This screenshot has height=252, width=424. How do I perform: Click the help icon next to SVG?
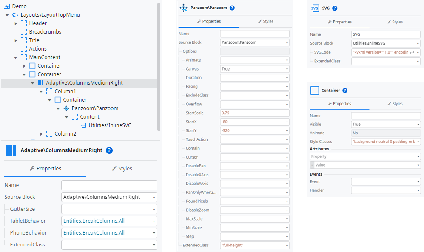coord(335,8)
